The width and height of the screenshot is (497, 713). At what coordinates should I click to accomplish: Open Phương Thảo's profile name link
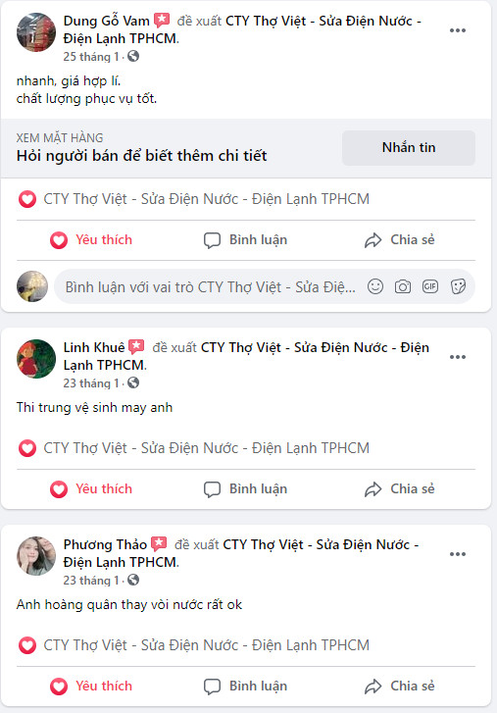105,544
